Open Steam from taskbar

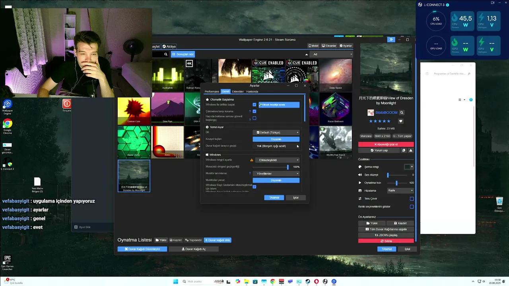[307, 282]
